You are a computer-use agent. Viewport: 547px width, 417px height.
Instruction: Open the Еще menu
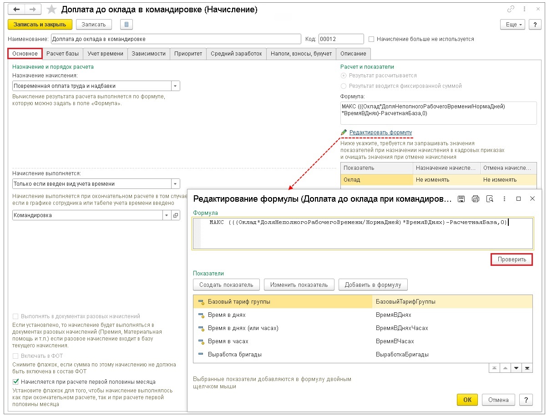point(513,25)
